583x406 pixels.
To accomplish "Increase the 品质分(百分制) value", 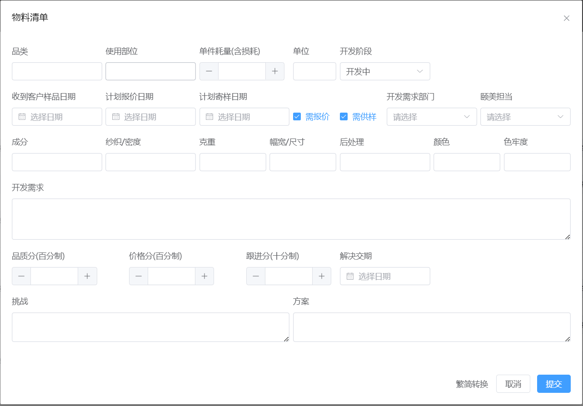I will [87, 276].
